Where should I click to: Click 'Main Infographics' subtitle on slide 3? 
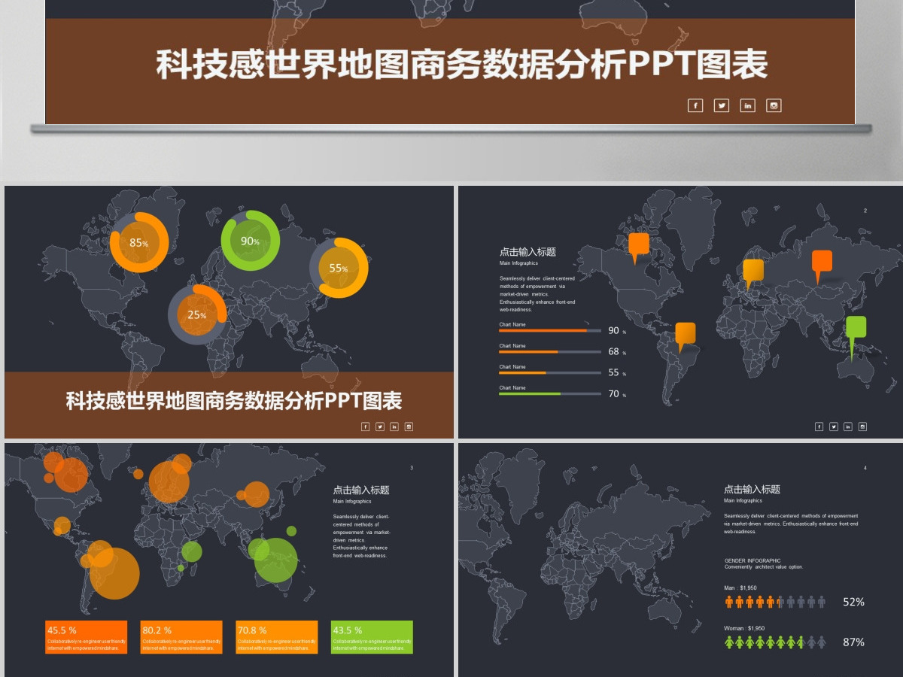click(352, 501)
